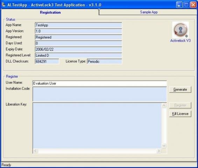198x168 pixels.
Task: Click the User Name input field
Action: [99, 83]
